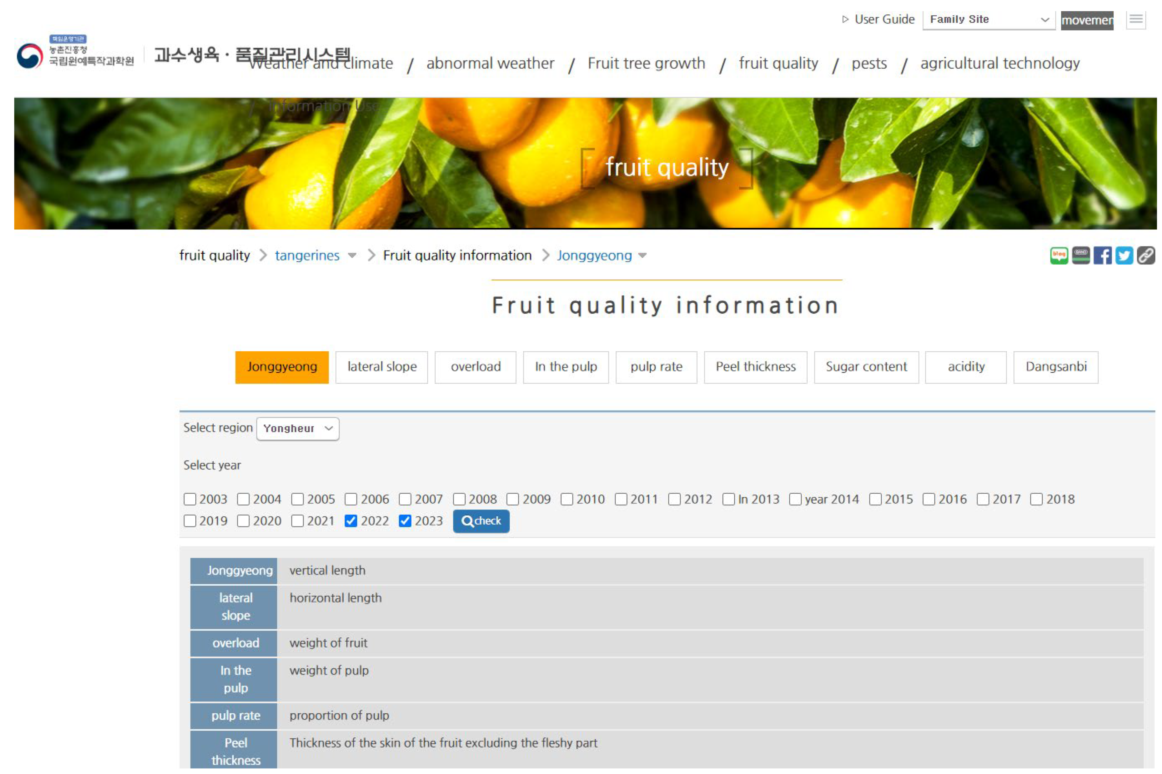Switch to the pulp rate tab
The width and height of the screenshot is (1162, 774).
click(x=656, y=367)
